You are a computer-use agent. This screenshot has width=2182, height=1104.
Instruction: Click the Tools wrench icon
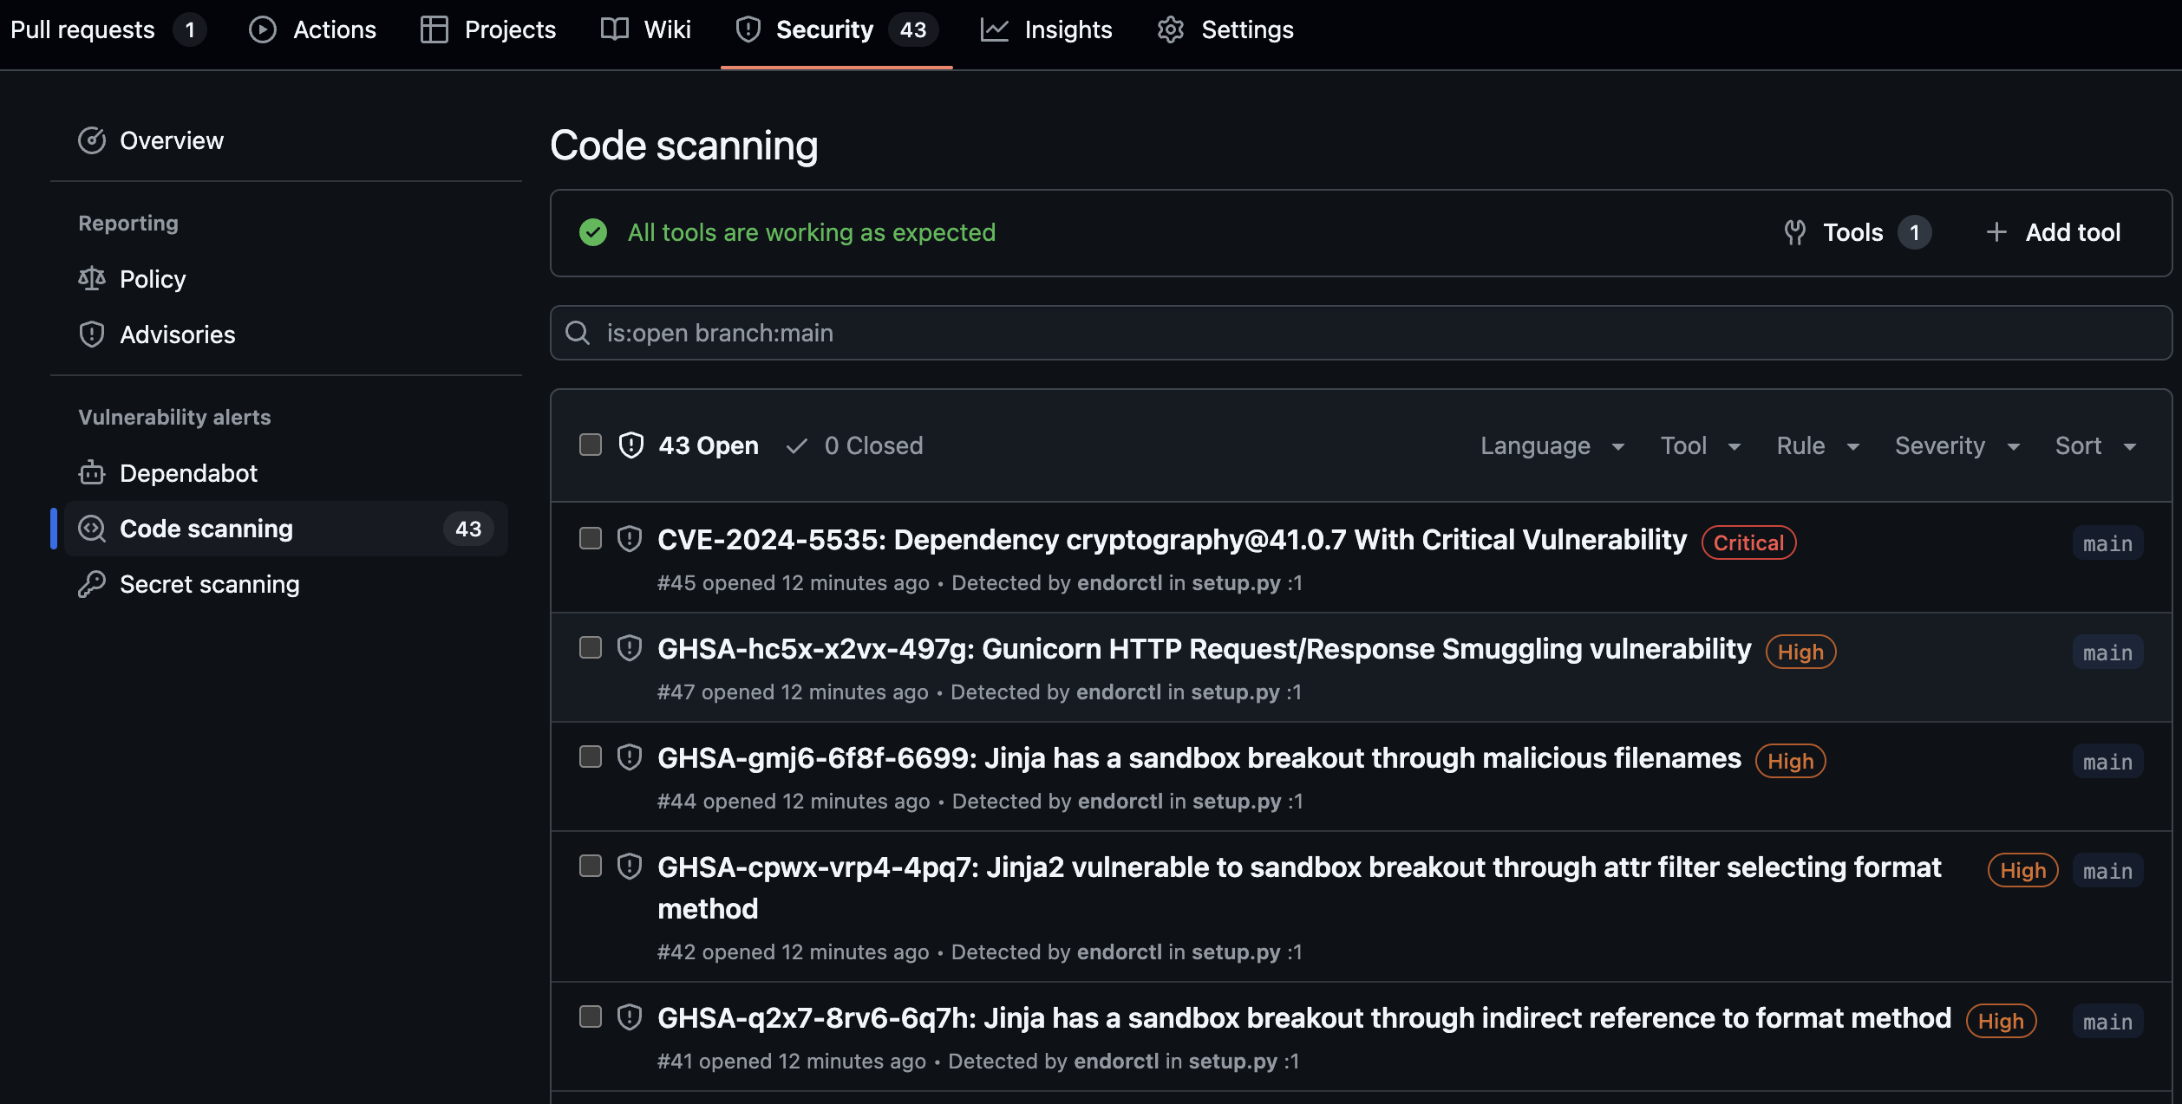(1794, 232)
